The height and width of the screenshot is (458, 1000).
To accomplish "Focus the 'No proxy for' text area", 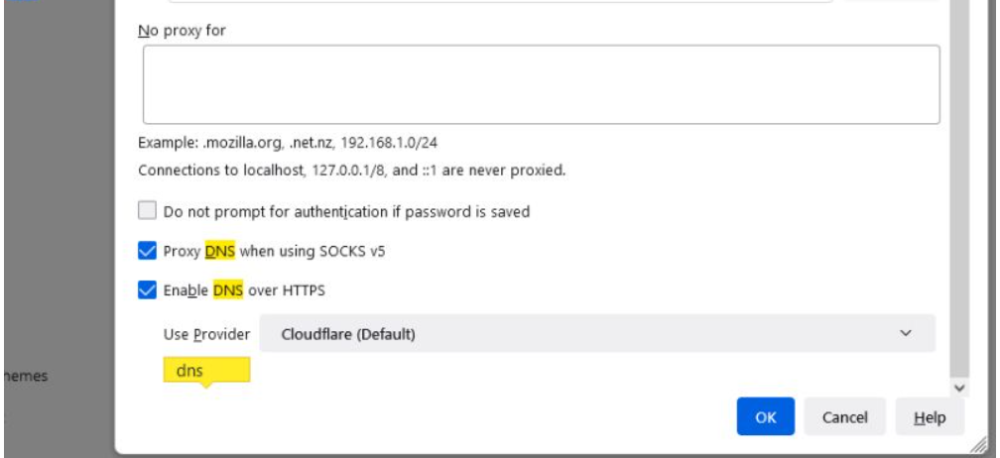I will point(541,84).
